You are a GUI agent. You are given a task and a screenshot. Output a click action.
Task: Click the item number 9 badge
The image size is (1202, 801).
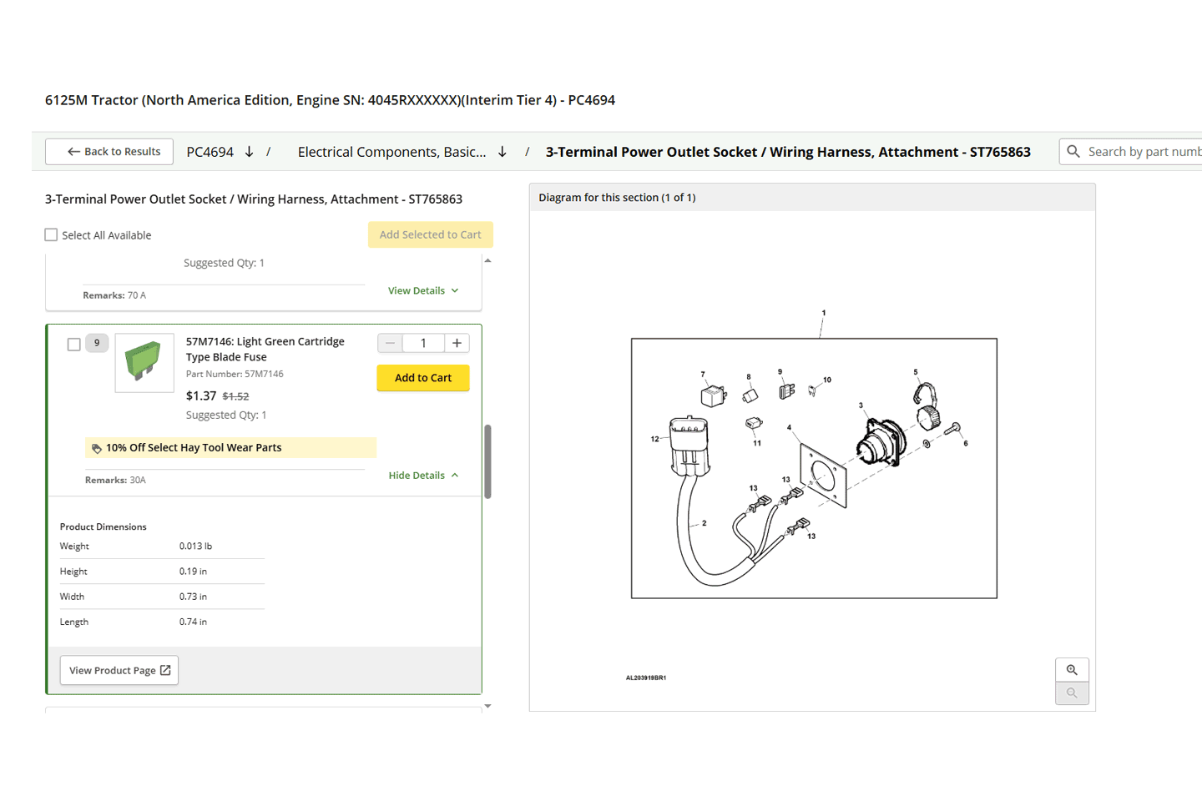point(97,343)
